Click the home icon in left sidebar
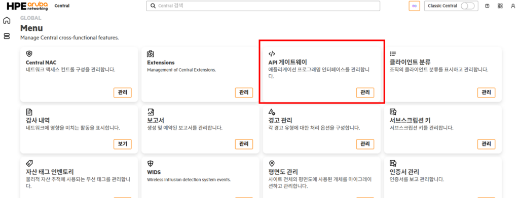The width and height of the screenshot is (519, 198). point(7,21)
